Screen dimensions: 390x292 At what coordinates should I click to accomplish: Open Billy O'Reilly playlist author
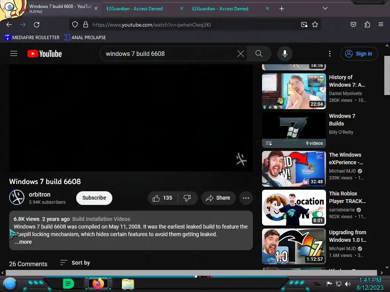tap(341, 132)
